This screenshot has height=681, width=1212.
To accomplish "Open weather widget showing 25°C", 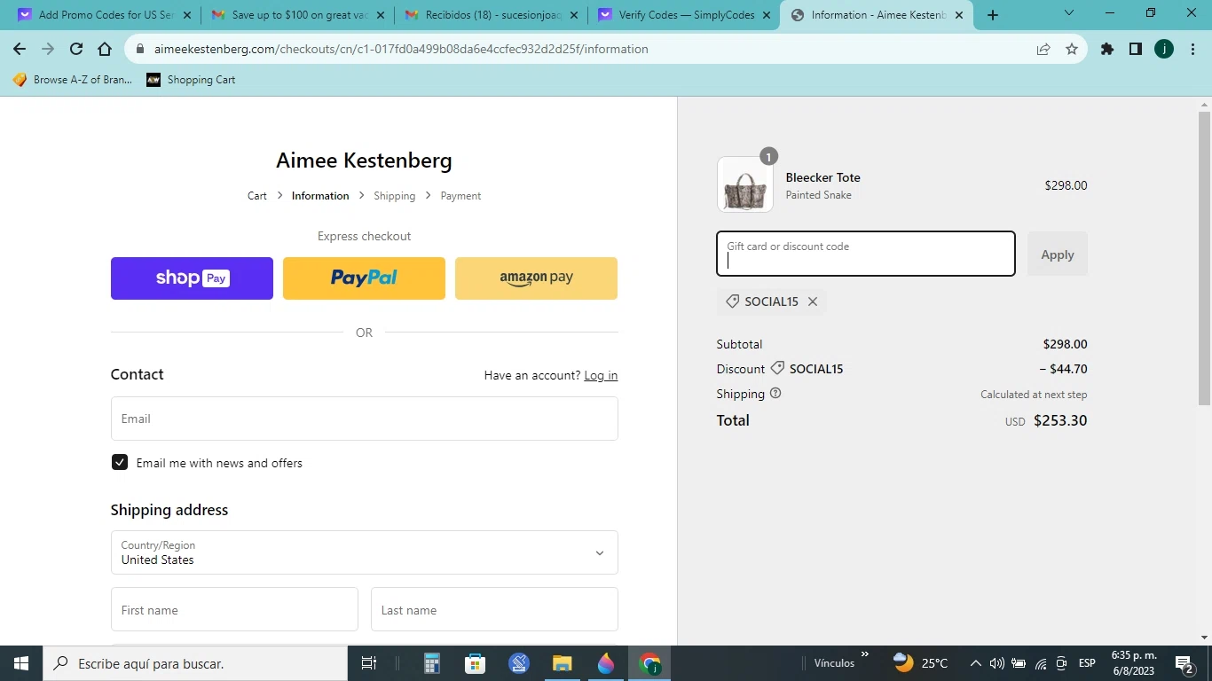I will tap(920, 663).
